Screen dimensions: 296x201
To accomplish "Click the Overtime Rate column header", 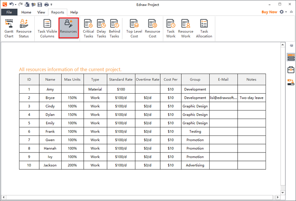I will tap(148, 79).
